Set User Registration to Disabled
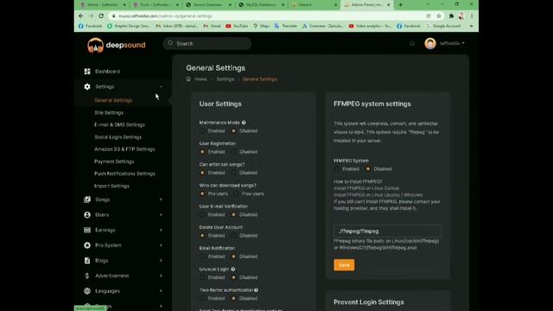This screenshot has width=553, height=311. (233, 152)
